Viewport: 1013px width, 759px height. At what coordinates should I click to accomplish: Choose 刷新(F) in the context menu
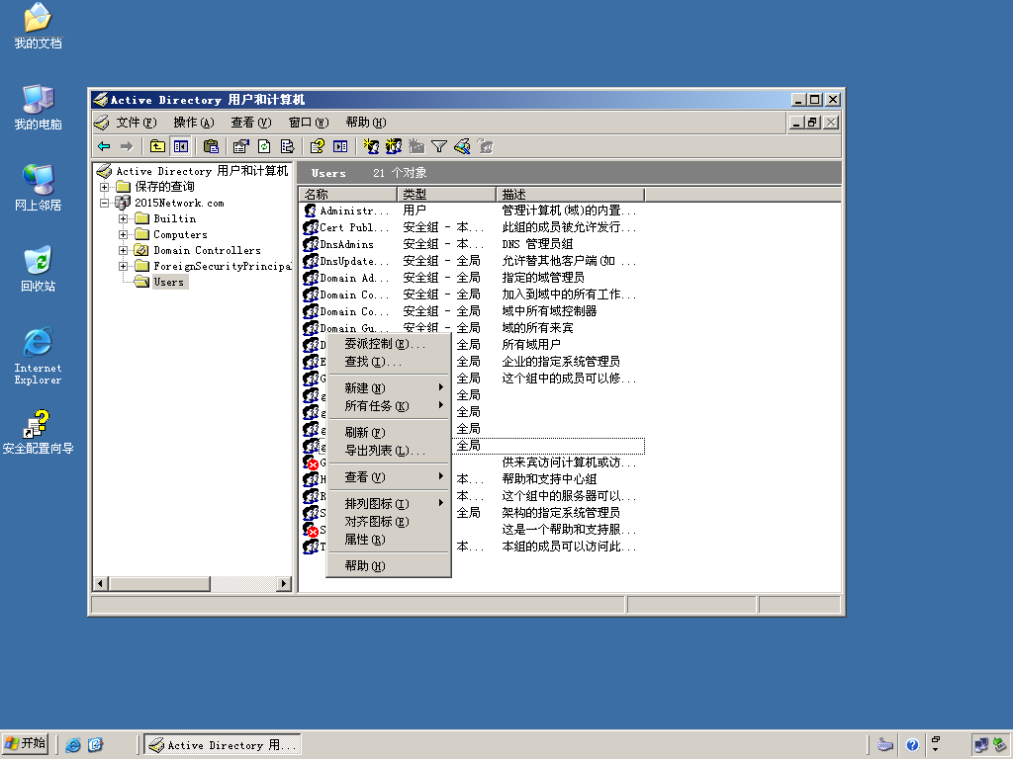tap(388, 433)
